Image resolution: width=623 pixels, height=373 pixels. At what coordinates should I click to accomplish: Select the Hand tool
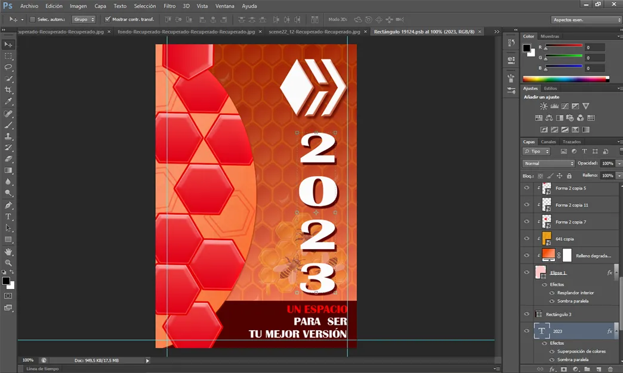[x=8, y=251]
